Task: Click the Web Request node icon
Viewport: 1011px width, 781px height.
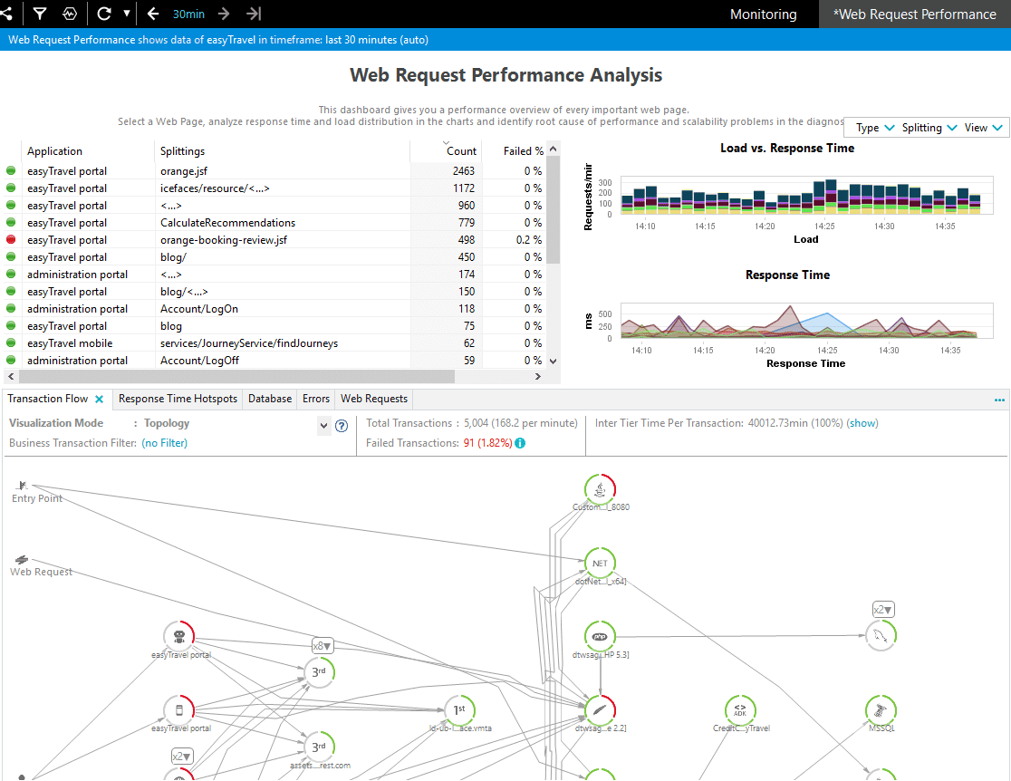Action: 23,559
